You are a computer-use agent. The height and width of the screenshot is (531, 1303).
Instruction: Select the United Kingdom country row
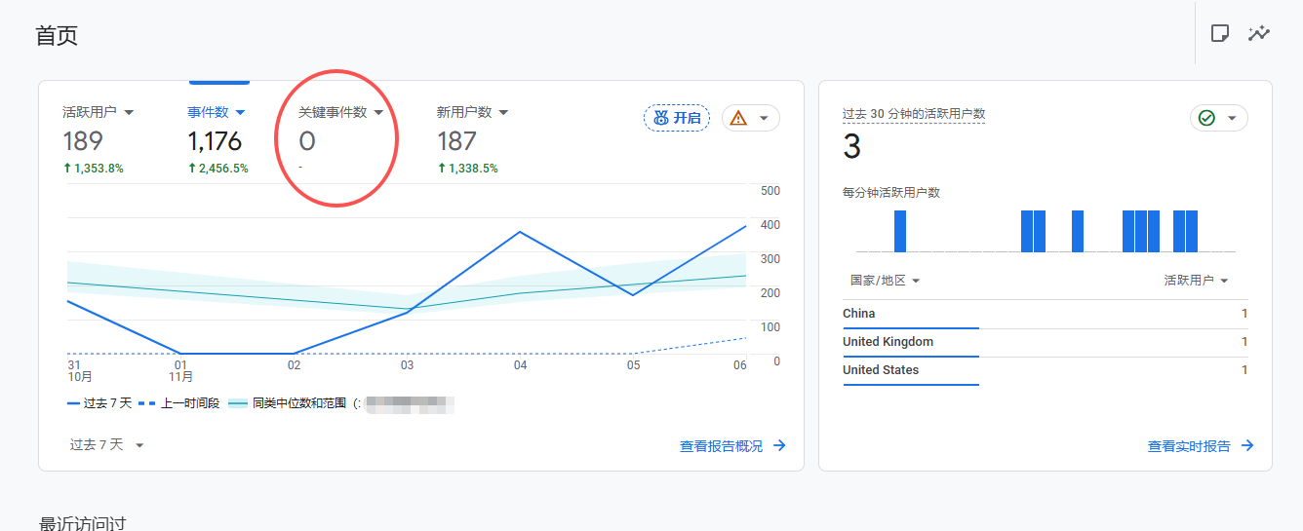(1045, 342)
